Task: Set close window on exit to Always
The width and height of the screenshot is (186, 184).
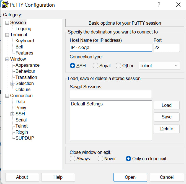Action: click(73, 159)
